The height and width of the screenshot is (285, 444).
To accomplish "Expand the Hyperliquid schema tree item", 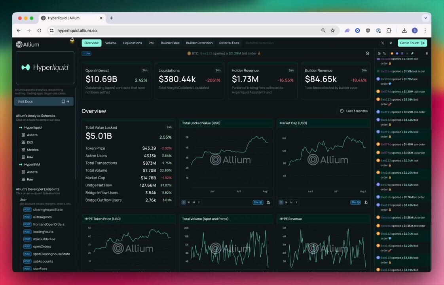I will pyautogui.click(x=32, y=127).
